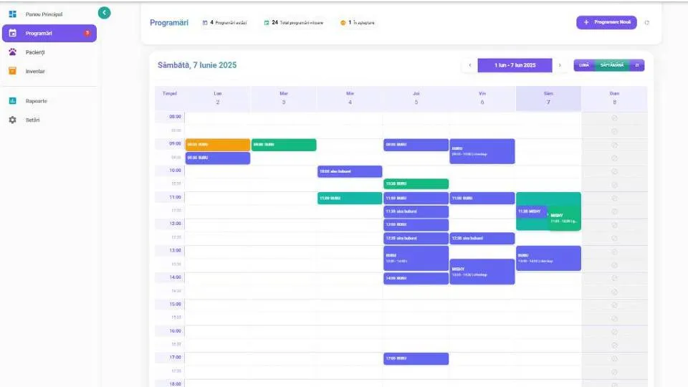The width and height of the screenshot is (688, 387).
Task: Open the Thursday 17:00 appointment block
Action: coord(416,358)
